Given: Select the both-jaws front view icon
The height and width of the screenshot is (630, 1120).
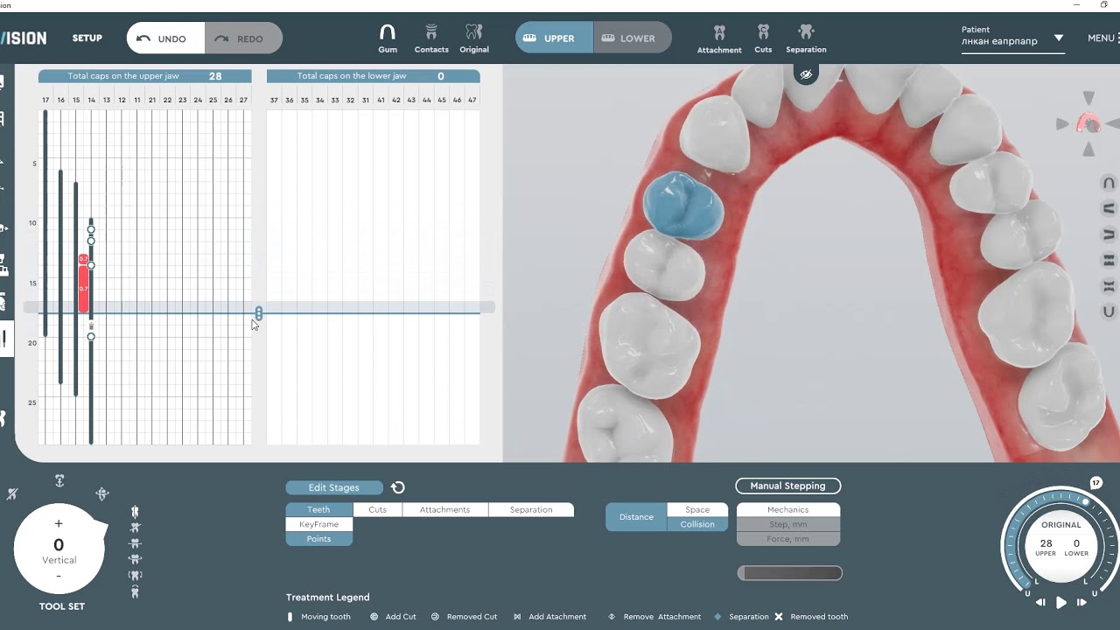Looking at the screenshot, I should (1109, 260).
